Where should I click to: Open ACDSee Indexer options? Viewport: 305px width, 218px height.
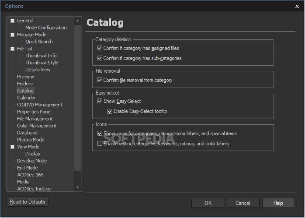click(x=35, y=189)
